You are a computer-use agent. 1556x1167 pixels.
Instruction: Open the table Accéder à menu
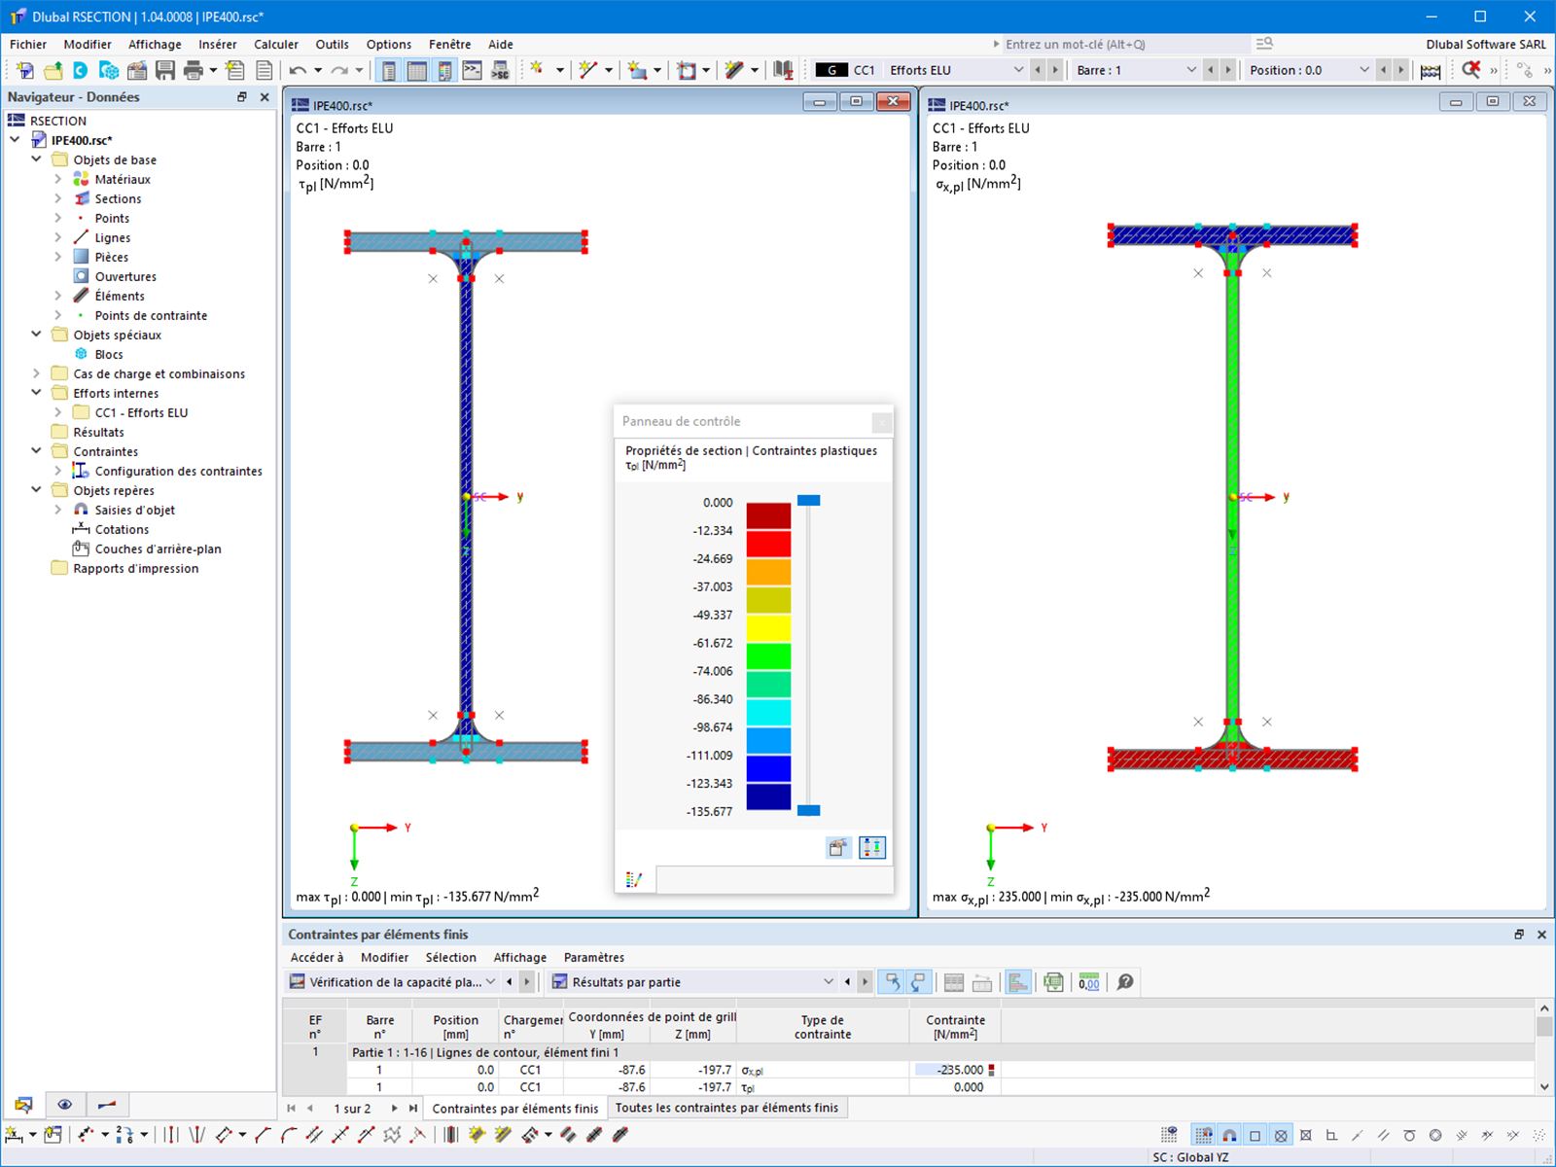coord(317,957)
